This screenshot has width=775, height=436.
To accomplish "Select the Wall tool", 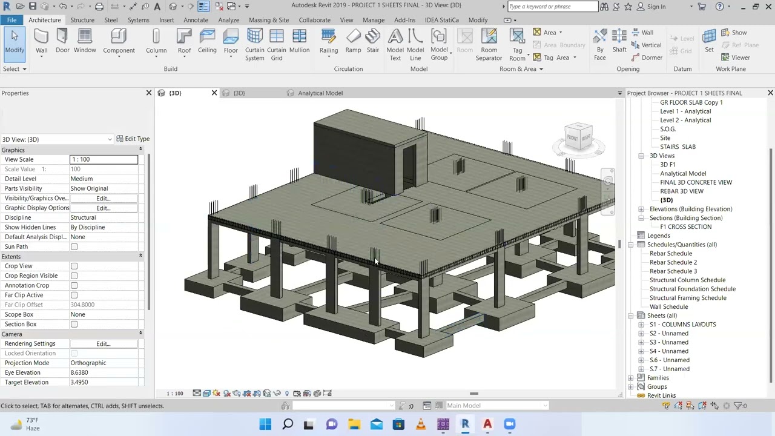I will (41, 42).
